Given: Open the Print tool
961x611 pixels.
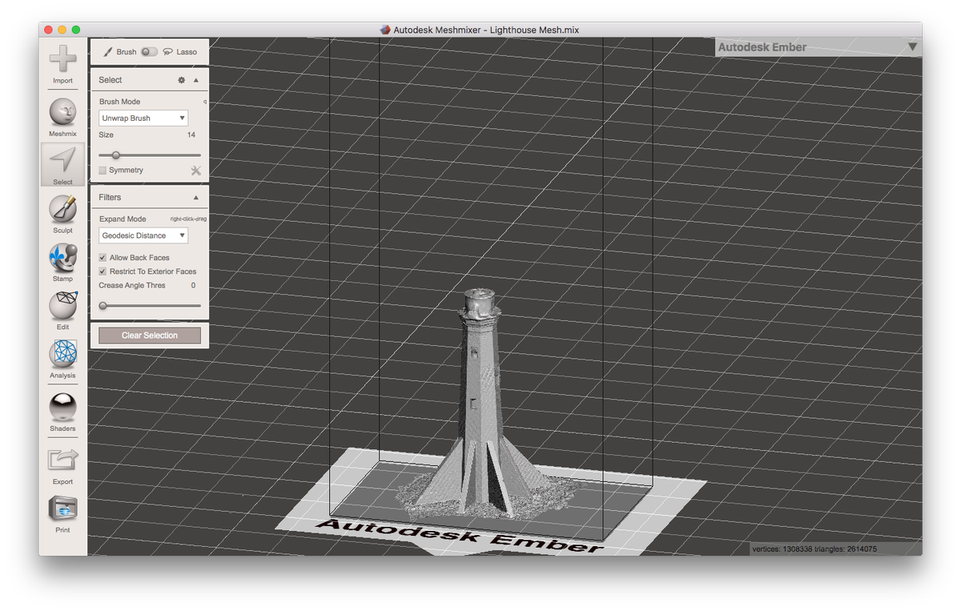Looking at the screenshot, I should (62, 514).
